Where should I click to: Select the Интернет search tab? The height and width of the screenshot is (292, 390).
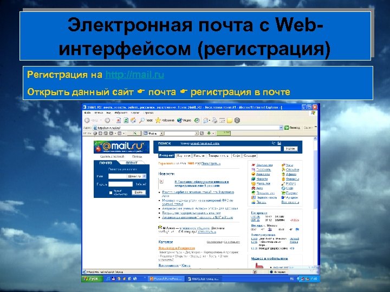166,156
